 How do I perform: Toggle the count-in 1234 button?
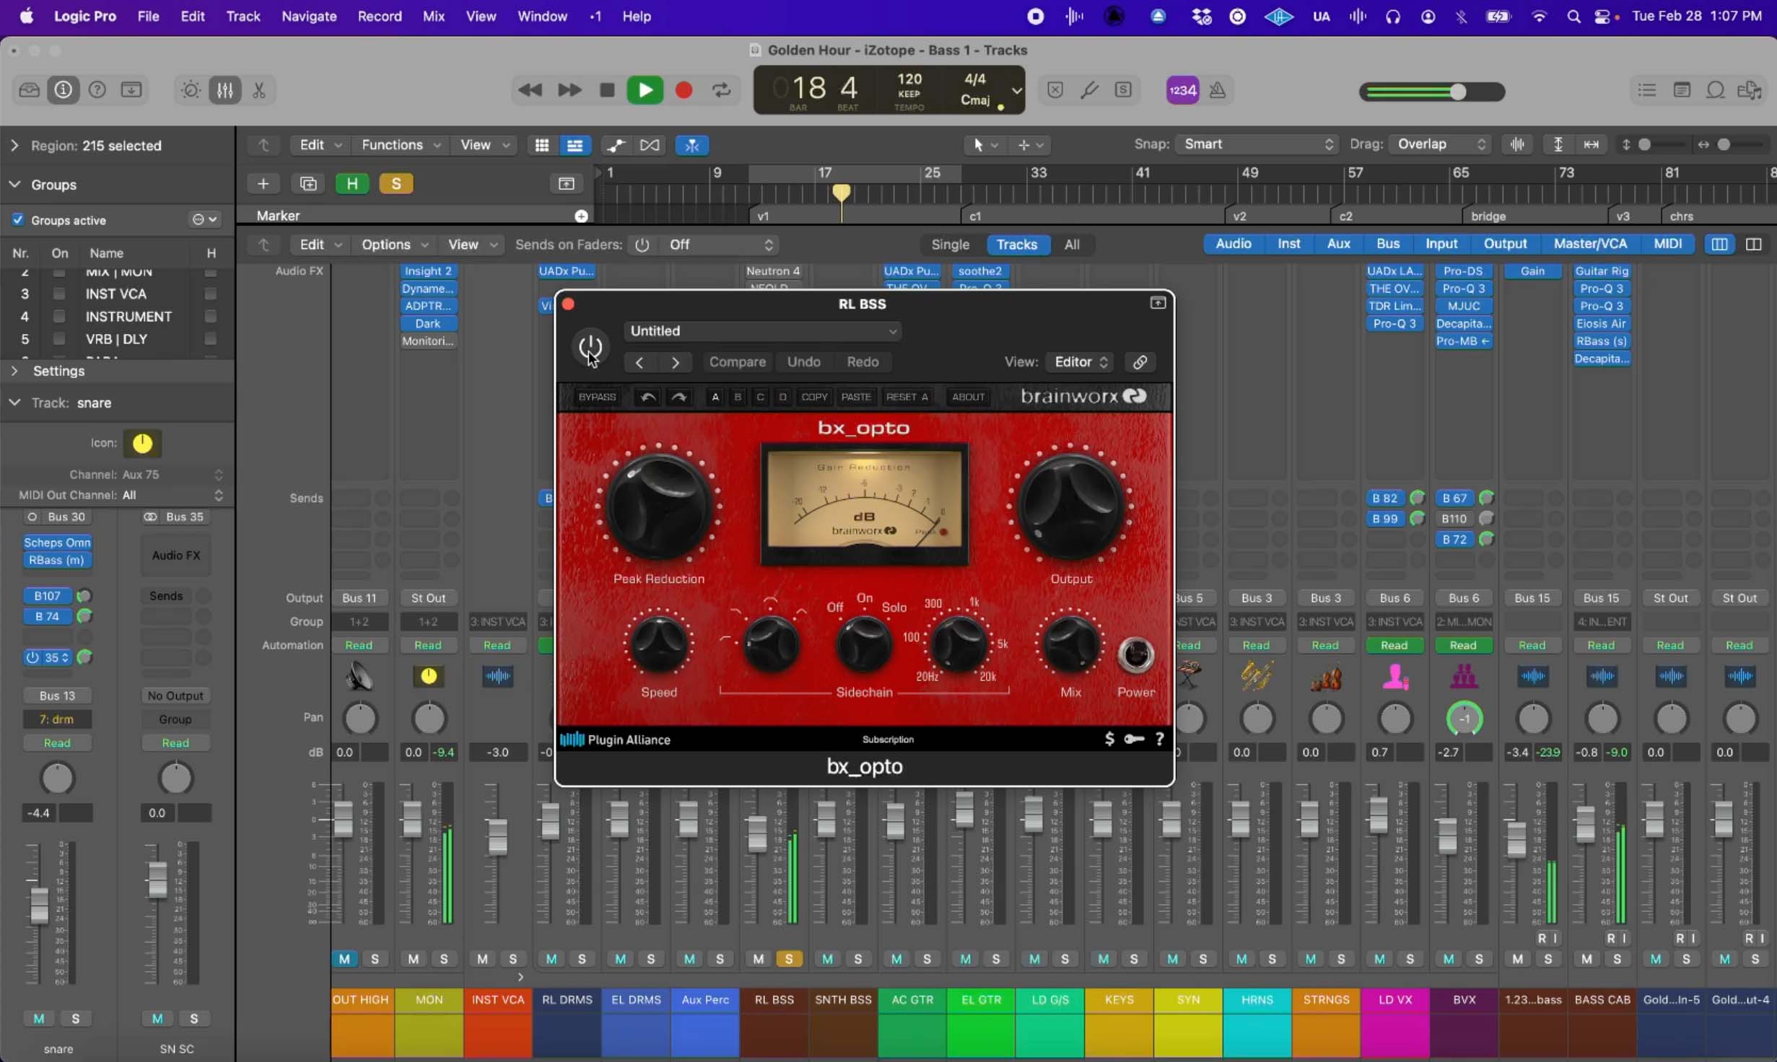[1182, 90]
